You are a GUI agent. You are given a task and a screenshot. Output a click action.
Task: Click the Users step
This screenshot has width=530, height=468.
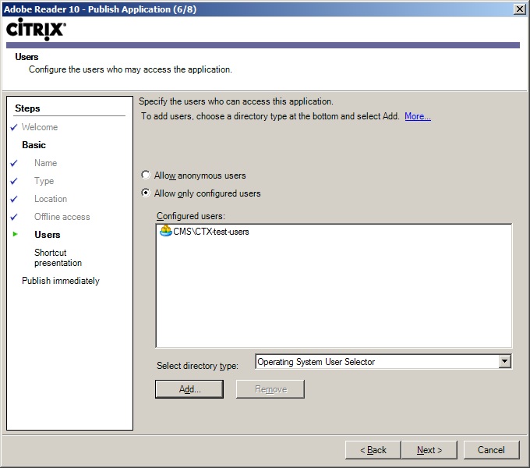tap(48, 235)
